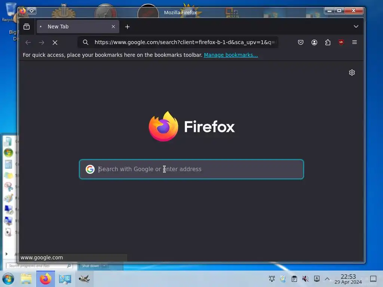Click start menu search programs field
This screenshot has width=383, height=287.
[39, 266]
